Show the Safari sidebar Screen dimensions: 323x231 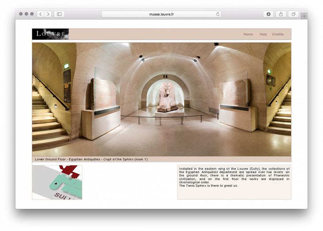[59, 14]
